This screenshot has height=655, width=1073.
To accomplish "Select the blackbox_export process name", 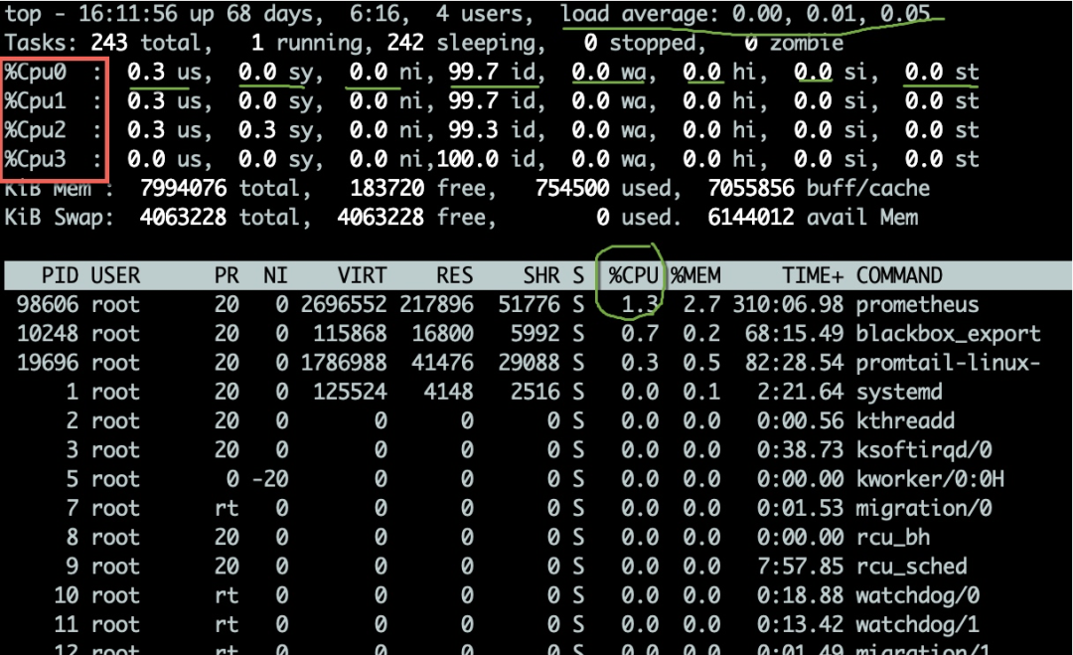I will point(949,334).
